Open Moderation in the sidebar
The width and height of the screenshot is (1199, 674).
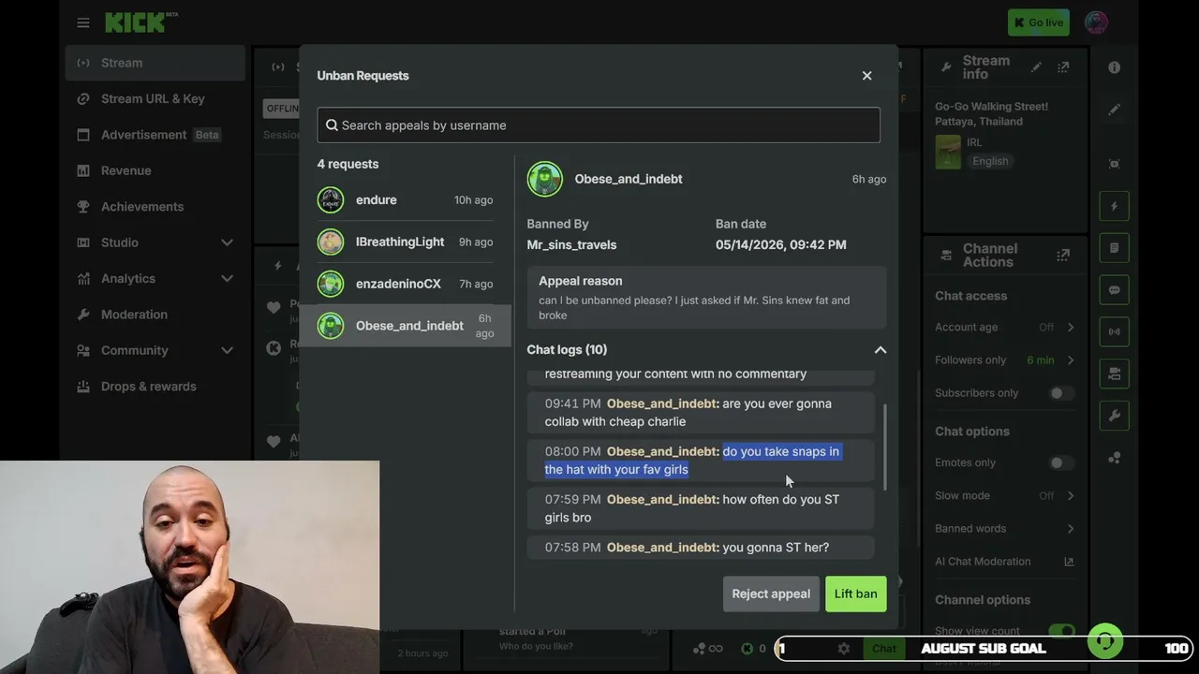coord(155,315)
